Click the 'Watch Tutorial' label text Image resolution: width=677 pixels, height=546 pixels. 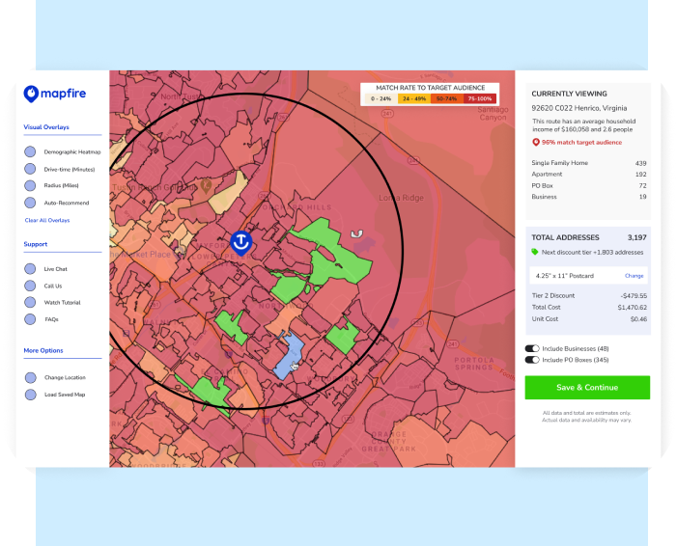[62, 303]
